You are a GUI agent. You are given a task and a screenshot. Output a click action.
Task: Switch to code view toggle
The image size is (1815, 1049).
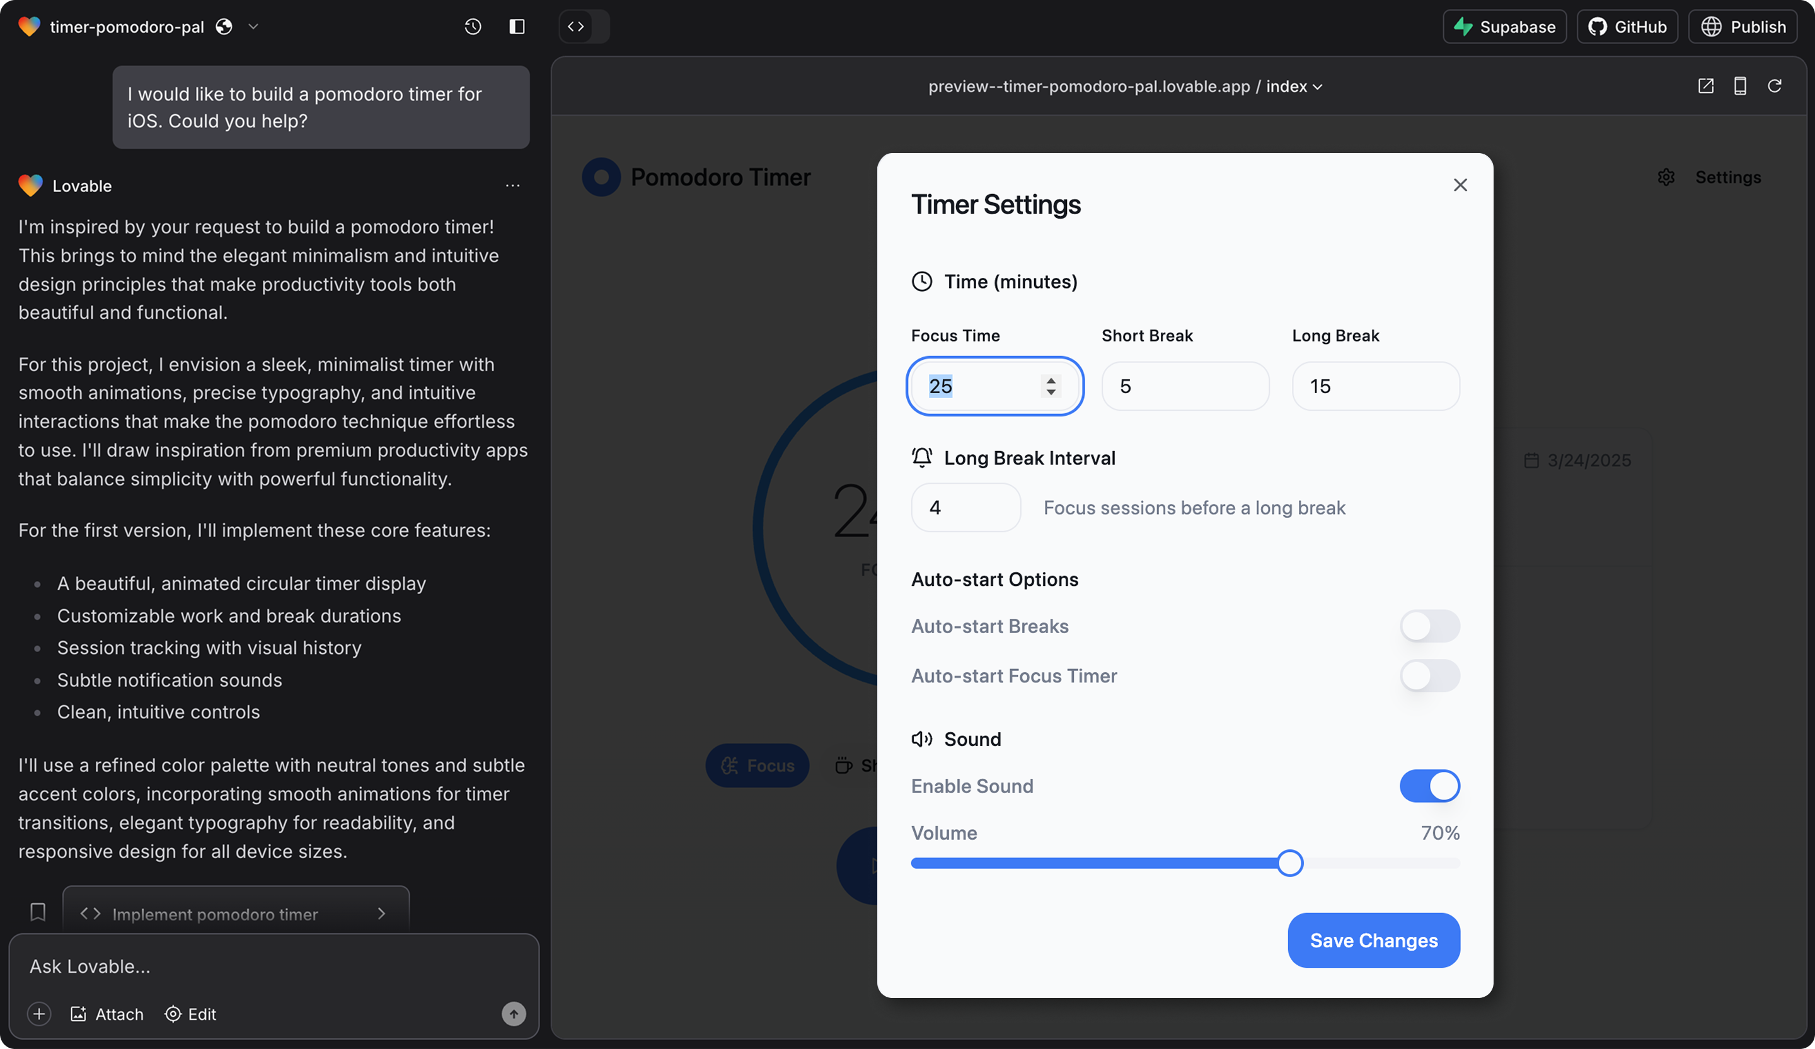point(575,26)
